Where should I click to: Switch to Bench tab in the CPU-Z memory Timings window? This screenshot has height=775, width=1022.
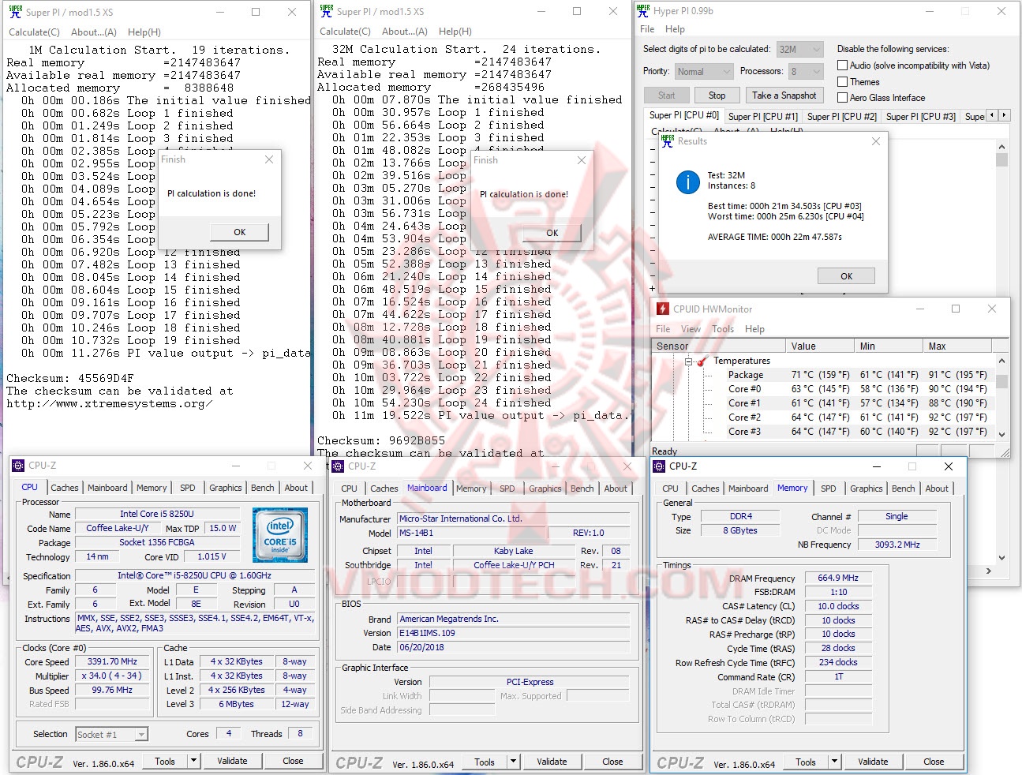pyautogui.click(x=904, y=489)
